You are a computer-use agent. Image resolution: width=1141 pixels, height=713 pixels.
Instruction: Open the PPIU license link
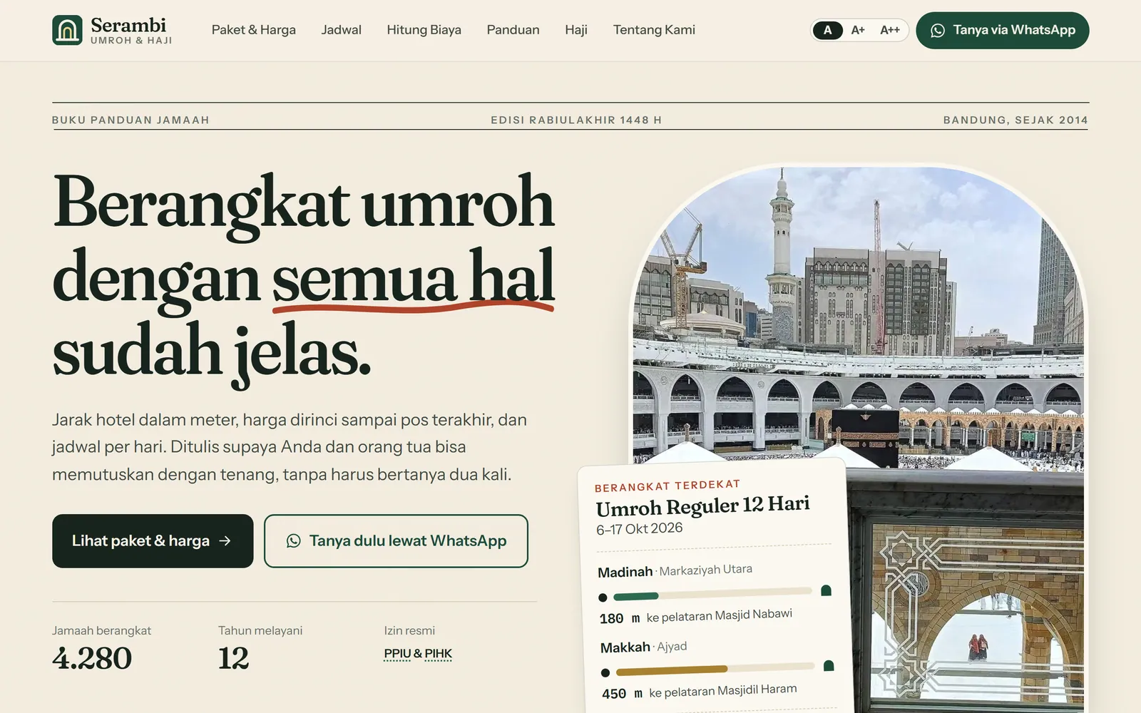click(397, 654)
